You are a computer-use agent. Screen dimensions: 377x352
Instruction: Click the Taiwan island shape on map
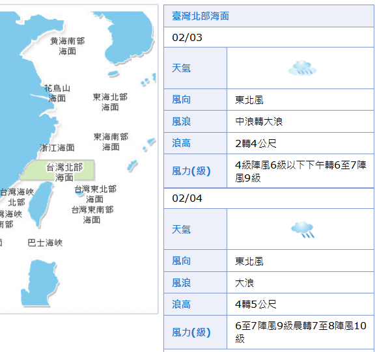pos(40,204)
